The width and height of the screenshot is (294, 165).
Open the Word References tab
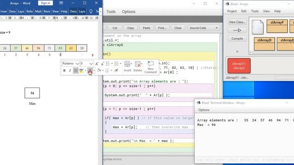click(29, 11)
